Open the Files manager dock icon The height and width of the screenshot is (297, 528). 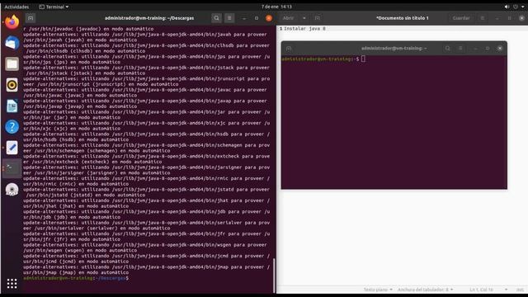coord(12,64)
